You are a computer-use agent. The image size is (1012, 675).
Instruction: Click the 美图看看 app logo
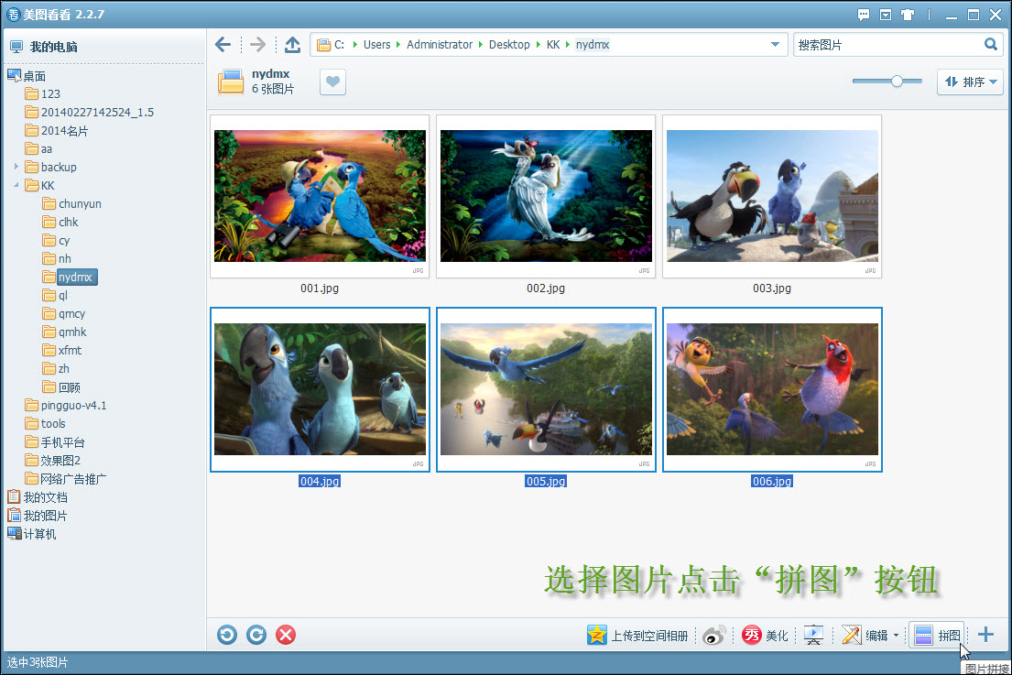(x=13, y=15)
